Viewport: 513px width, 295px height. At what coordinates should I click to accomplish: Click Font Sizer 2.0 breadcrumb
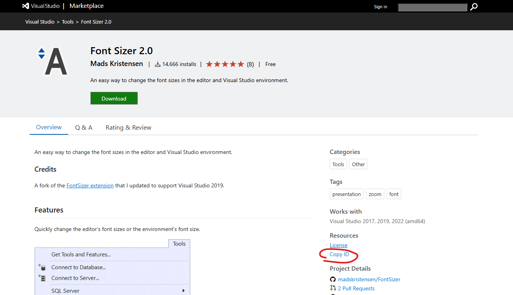click(x=96, y=22)
